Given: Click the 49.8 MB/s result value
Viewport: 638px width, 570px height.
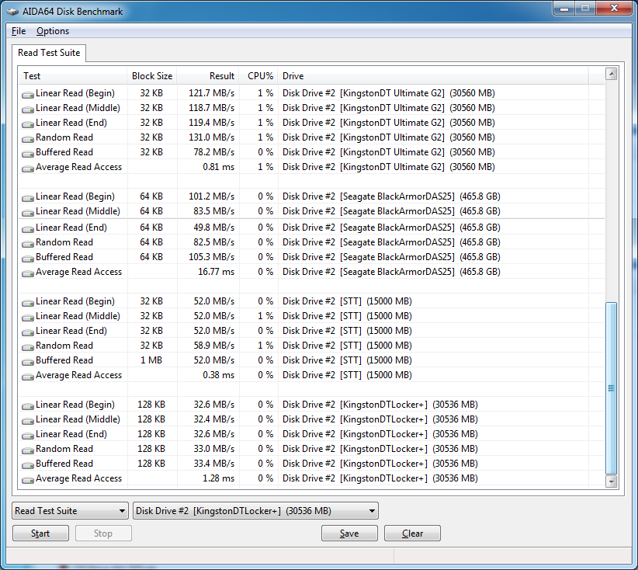Looking at the screenshot, I should pos(214,228).
